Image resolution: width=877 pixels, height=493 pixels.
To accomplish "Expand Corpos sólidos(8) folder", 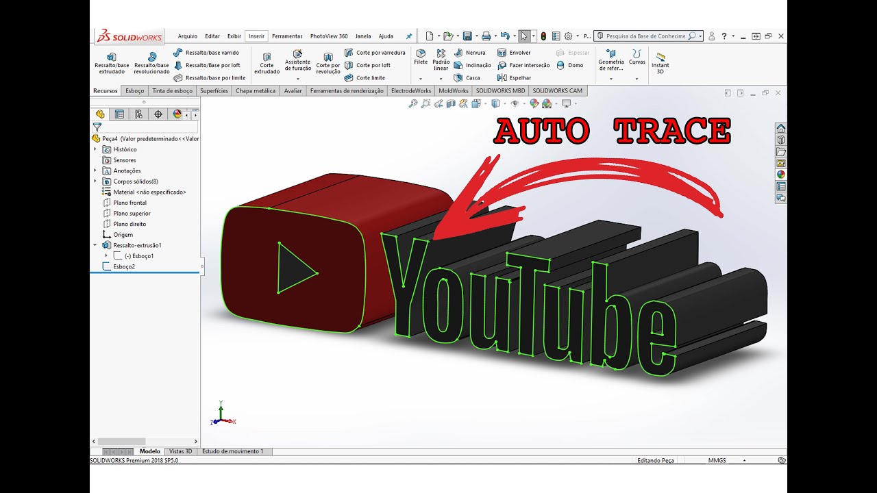I will click(95, 181).
